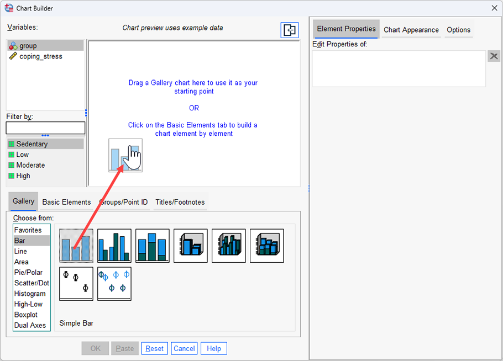Select the Clustered Error Bar icon
503x361 pixels.
[114, 283]
